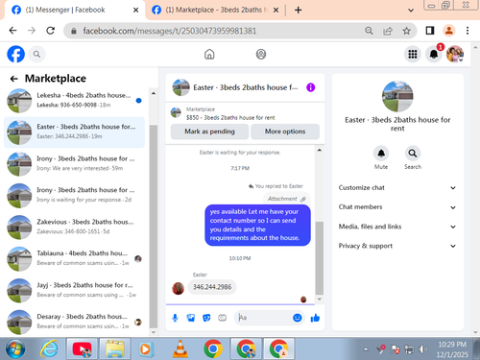Open a new browser tab
The height and width of the screenshot is (360, 480).
click(x=298, y=11)
